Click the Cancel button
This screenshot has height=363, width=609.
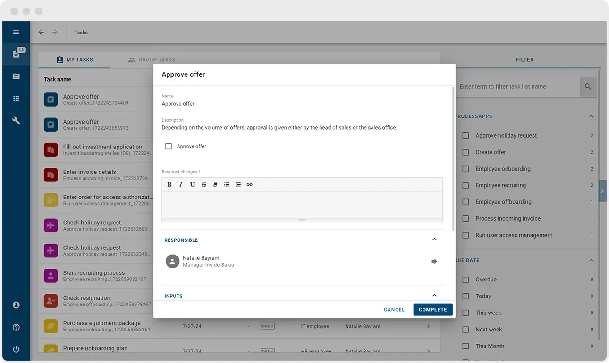point(394,310)
